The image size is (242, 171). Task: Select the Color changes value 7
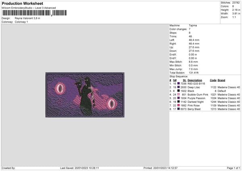[x=190, y=29]
